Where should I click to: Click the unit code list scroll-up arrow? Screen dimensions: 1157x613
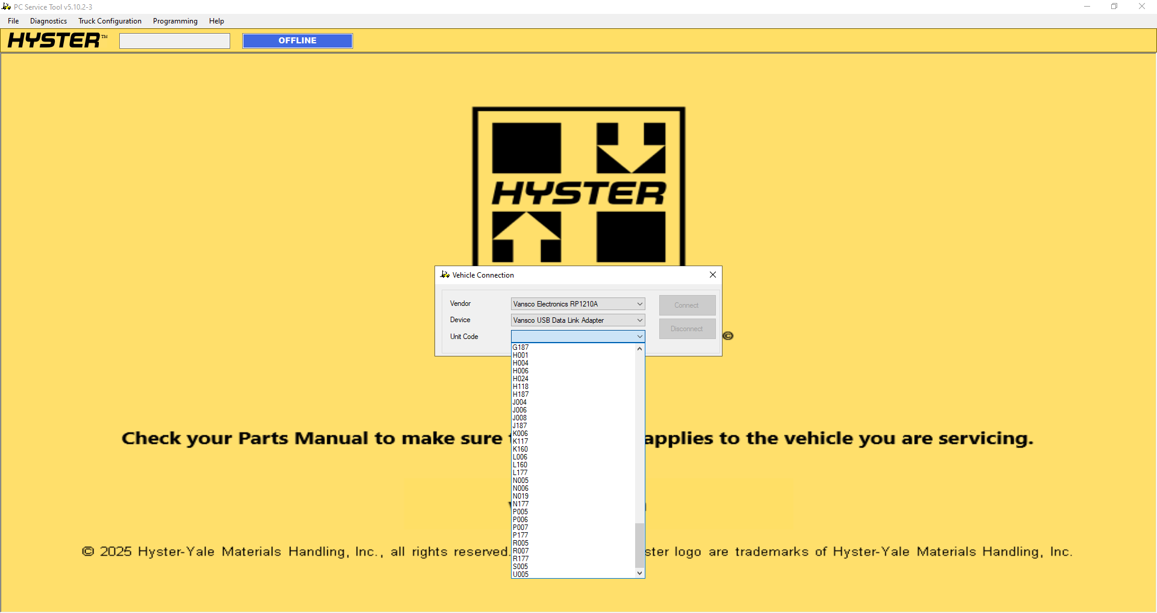[639, 349]
